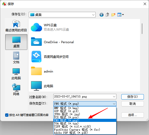Go up one folder level icon

(x=107, y=15)
